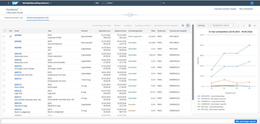Screen dimensions: 260x124
Task: Toggle APM-MECH Capaciteitsbelasting legend entry
Action: click(210, 96)
